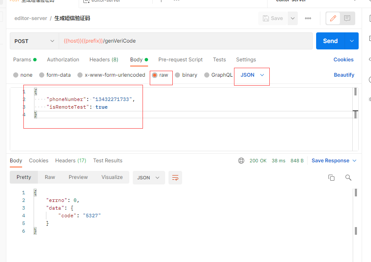Click the request name 生成短信验证码
Image resolution: width=371 pixels, height=262 pixels.
click(x=72, y=18)
